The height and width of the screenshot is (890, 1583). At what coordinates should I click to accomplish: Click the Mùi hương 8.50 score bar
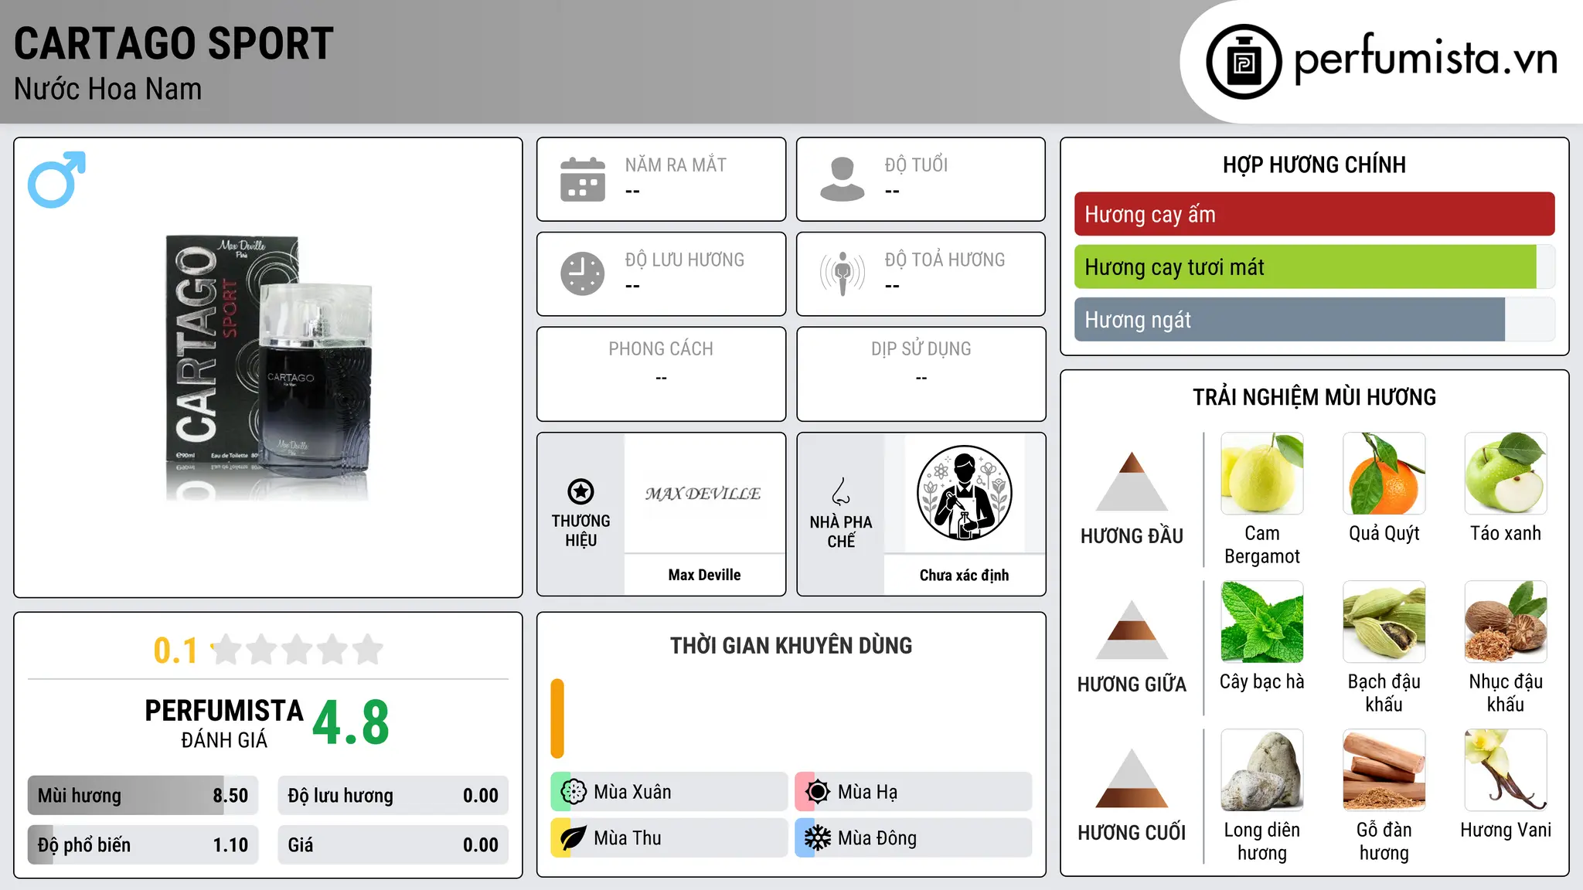click(143, 796)
